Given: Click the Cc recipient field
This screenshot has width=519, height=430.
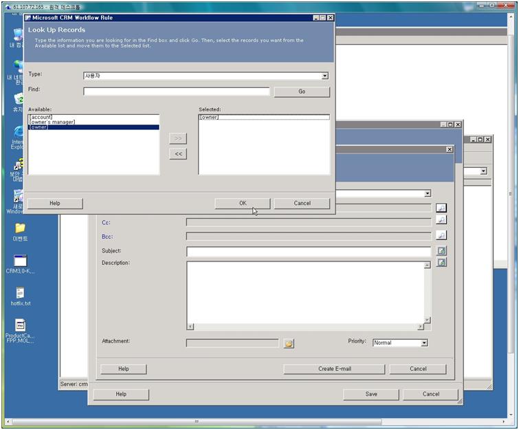Looking at the screenshot, I should click(x=309, y=222).
